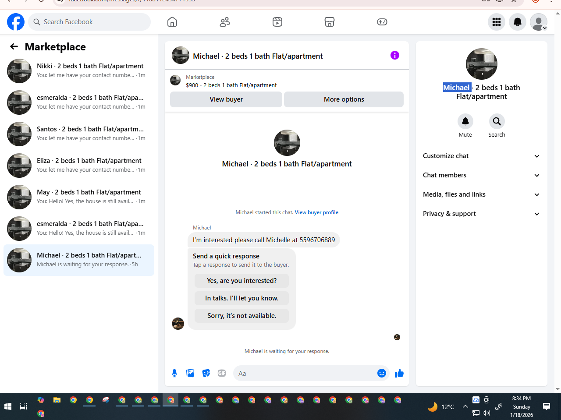
Task: Choose a sticker with the sticker icon
Action: point(206,373)
